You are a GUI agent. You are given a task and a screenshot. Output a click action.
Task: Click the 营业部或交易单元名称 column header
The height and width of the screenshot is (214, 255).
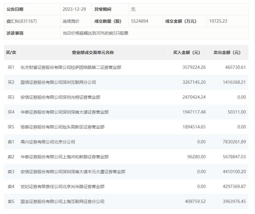coord(93,52)
